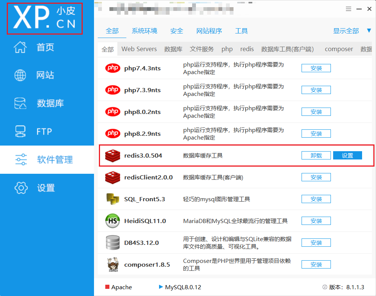Select the 文件服务 subcategory tab

pos(202,49)
